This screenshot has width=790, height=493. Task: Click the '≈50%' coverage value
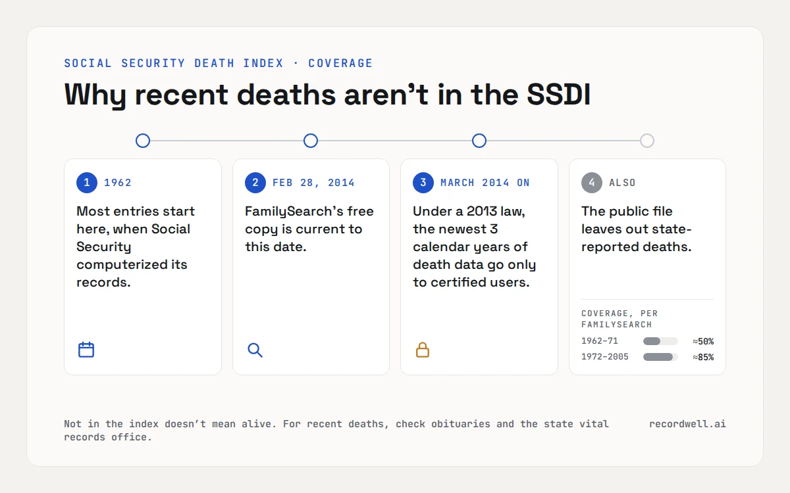point(703,341)
